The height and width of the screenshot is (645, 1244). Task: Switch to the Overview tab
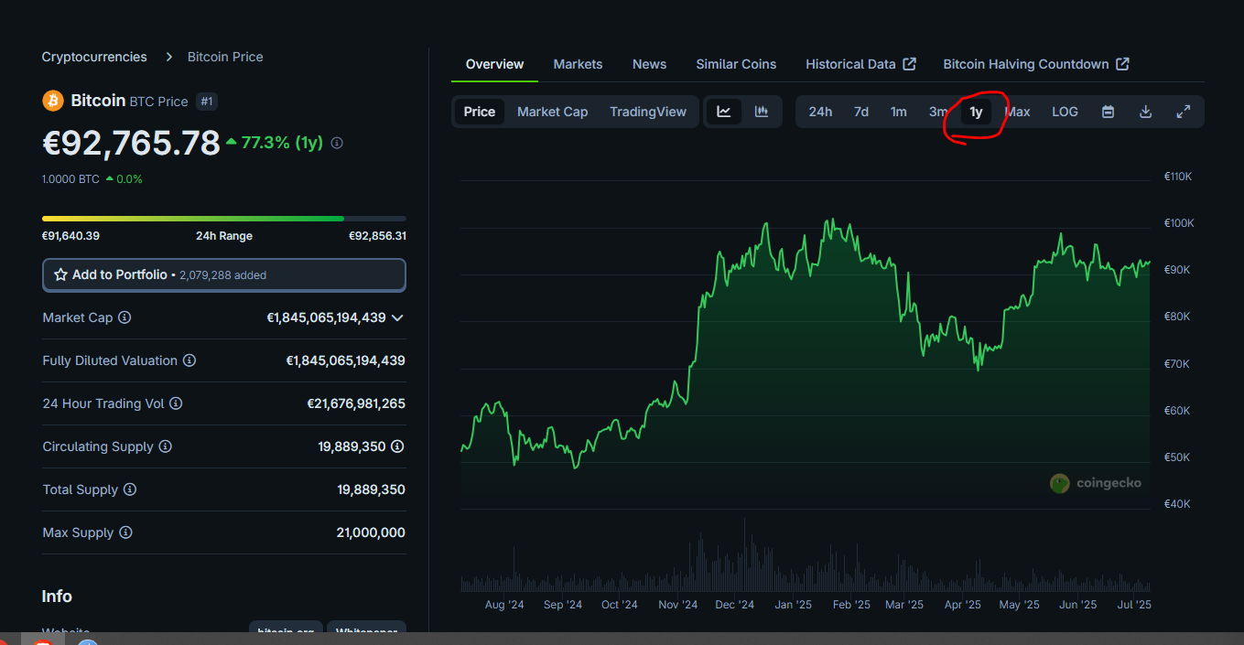(494, 64)
